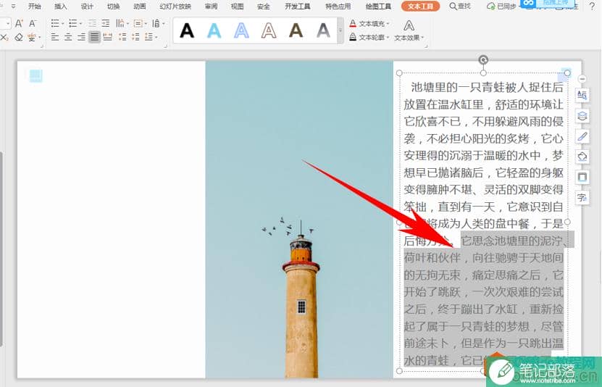Switch to the 插入 tab
Viewport: 602px width, 387px height.
pyautogui.click(x=61, y=7)
